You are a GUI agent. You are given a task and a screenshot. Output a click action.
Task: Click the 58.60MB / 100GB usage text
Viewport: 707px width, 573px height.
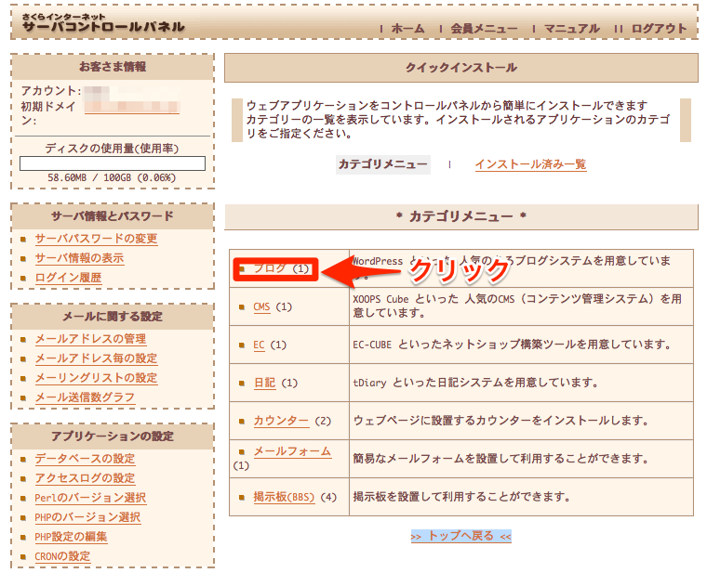tap(112, 177)
